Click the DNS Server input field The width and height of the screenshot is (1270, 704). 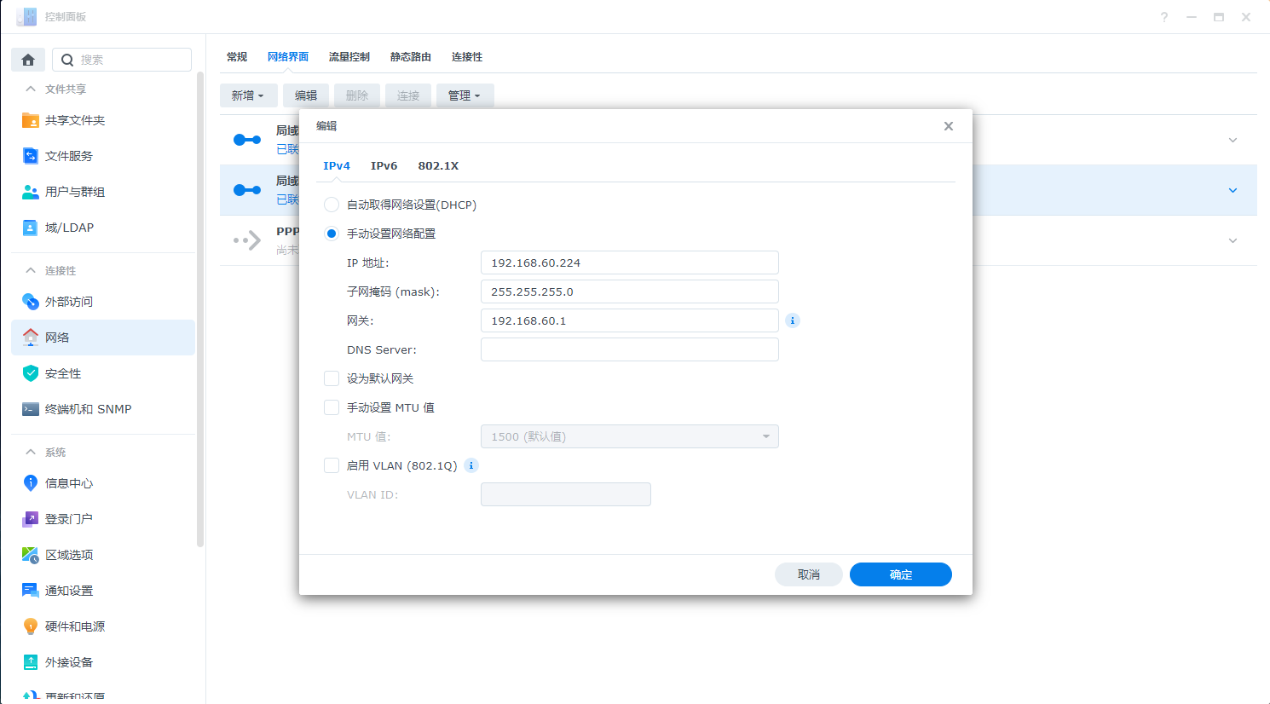(x=629, y=349)
